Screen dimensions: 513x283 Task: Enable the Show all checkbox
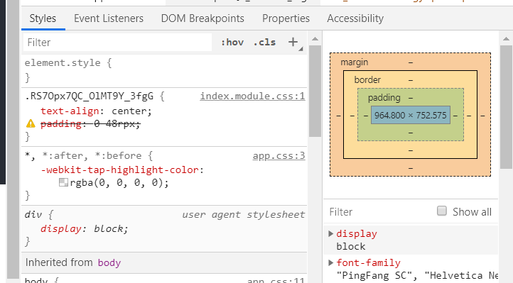[442, 211]
